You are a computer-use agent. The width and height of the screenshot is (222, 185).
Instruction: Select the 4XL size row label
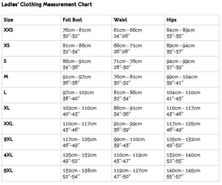[8, 155]
